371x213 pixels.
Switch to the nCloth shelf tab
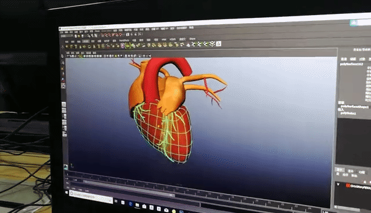pyautogui.click(x=173, y=39)
